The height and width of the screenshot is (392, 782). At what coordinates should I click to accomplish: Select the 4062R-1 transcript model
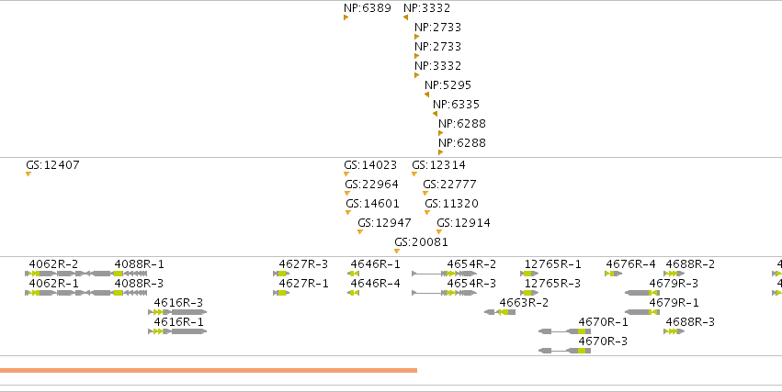[x=57, y=293]
